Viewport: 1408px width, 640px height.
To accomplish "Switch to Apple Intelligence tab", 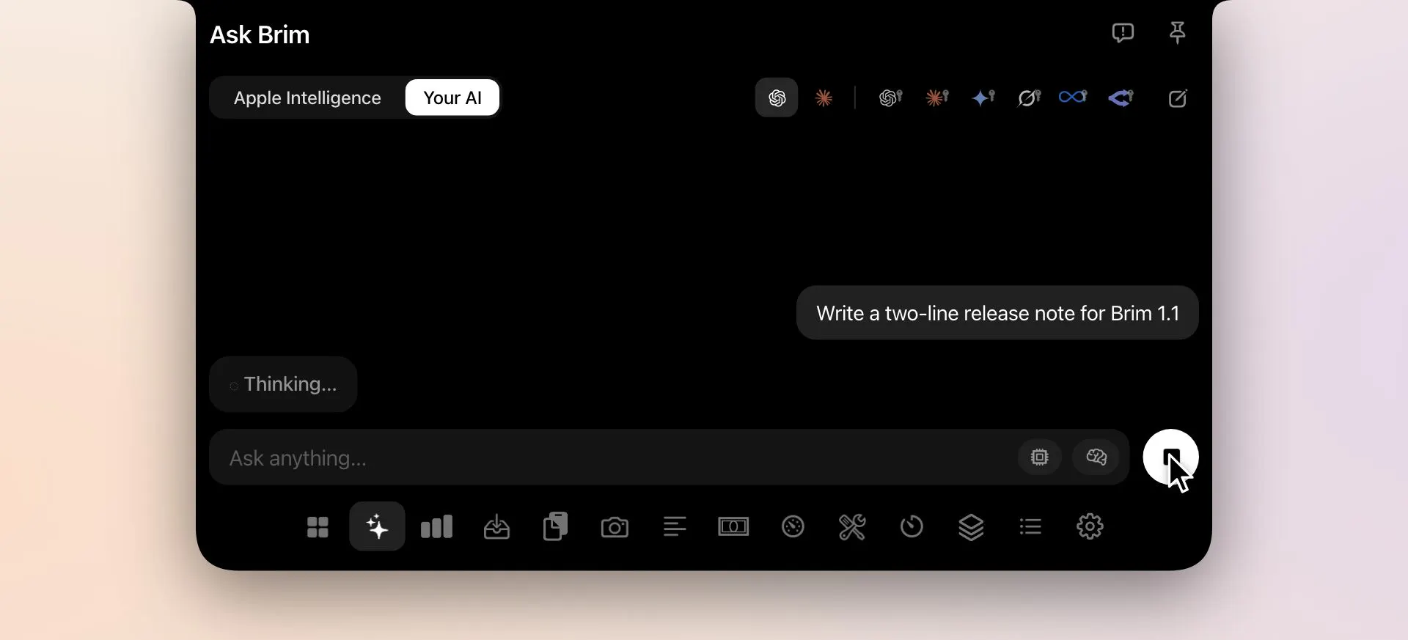I will click(x=307, y=98).
